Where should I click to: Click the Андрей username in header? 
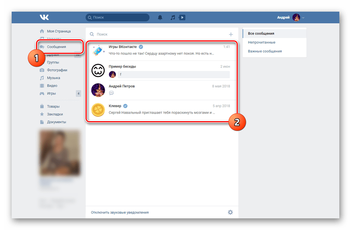point(283,17)
